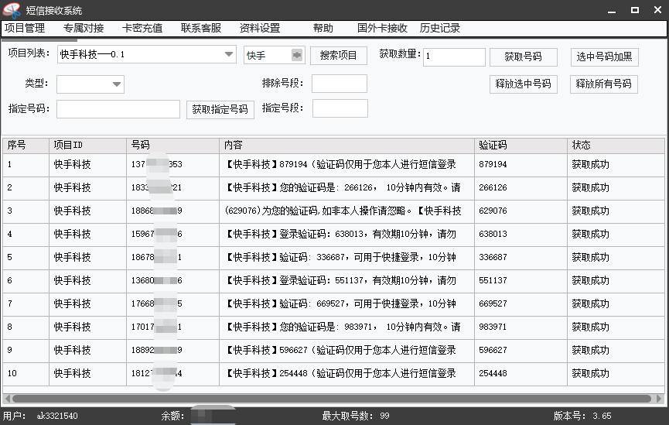The width and height of the screenshot is (669, 425).
Task: Open the 国外卡接收 menu
Action: [x=382, y=29]
